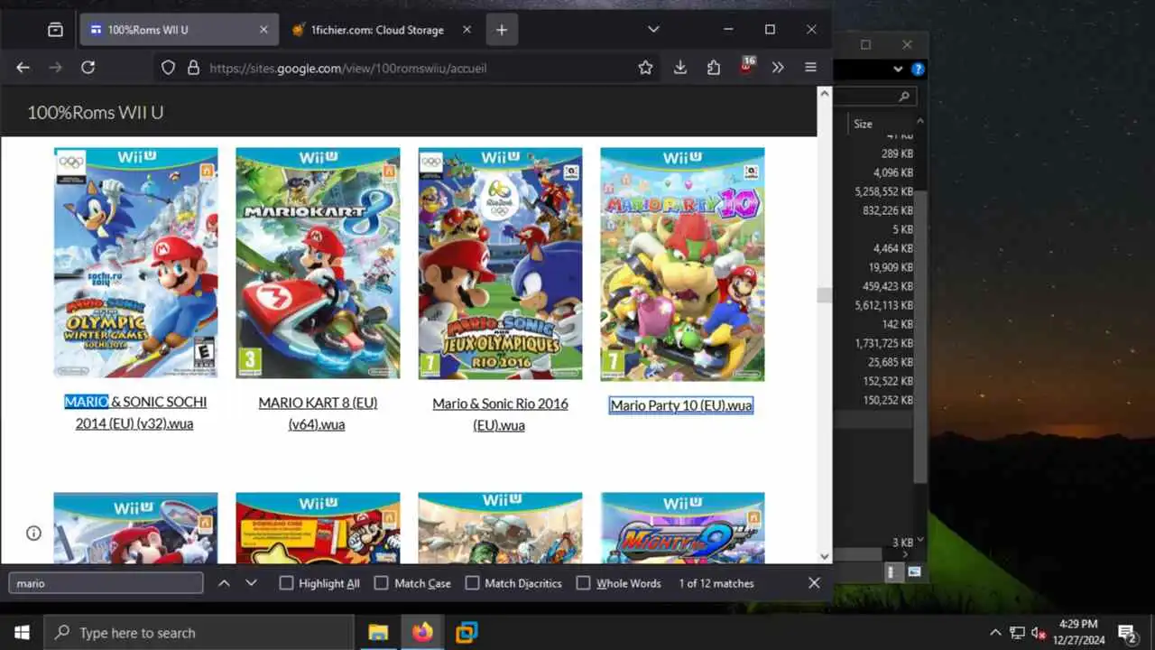
Task: Bookmark this page with the star
Action: click(645, 68)
